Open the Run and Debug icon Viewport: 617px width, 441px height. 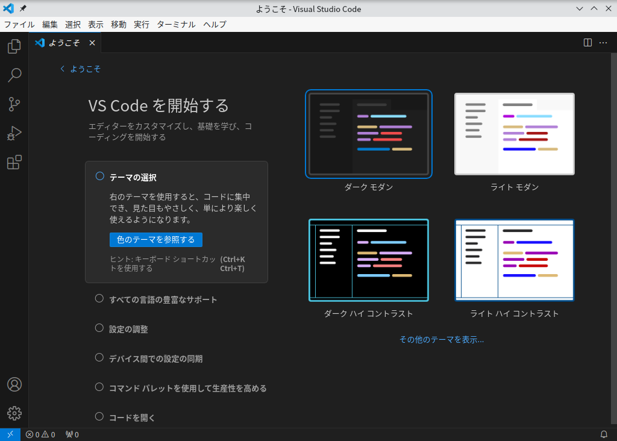click(14, 133)
